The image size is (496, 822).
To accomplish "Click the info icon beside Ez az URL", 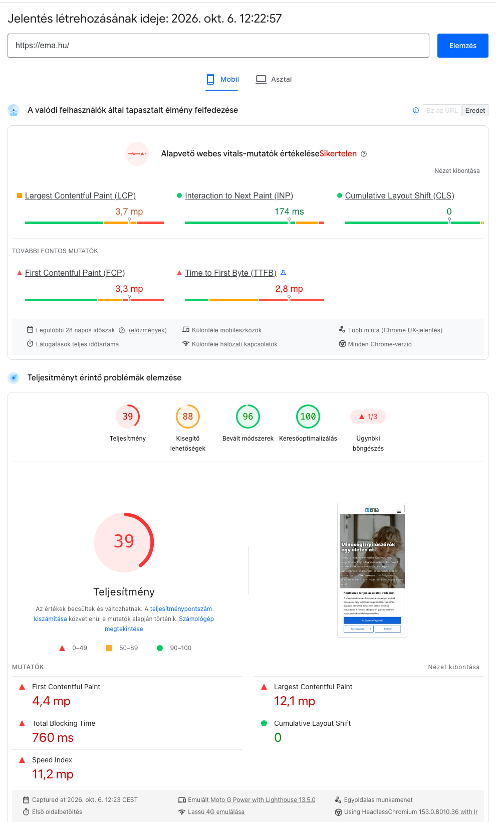I will (x=416, y=110).
